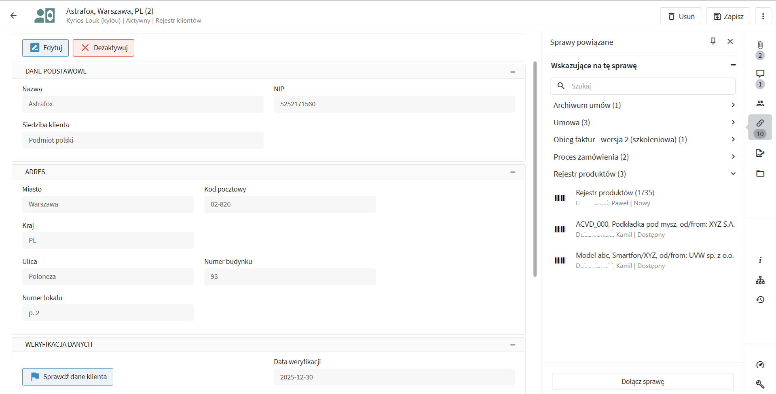Open the comments speech bubble icon
Screen dimensions: 776x394
click(x=760, y=74)
